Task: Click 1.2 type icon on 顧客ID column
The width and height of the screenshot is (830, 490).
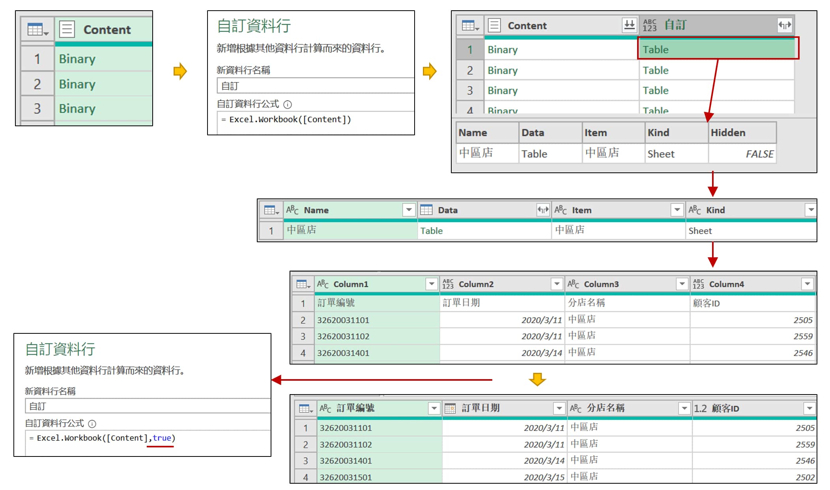Action: click(x=700, y=408)
